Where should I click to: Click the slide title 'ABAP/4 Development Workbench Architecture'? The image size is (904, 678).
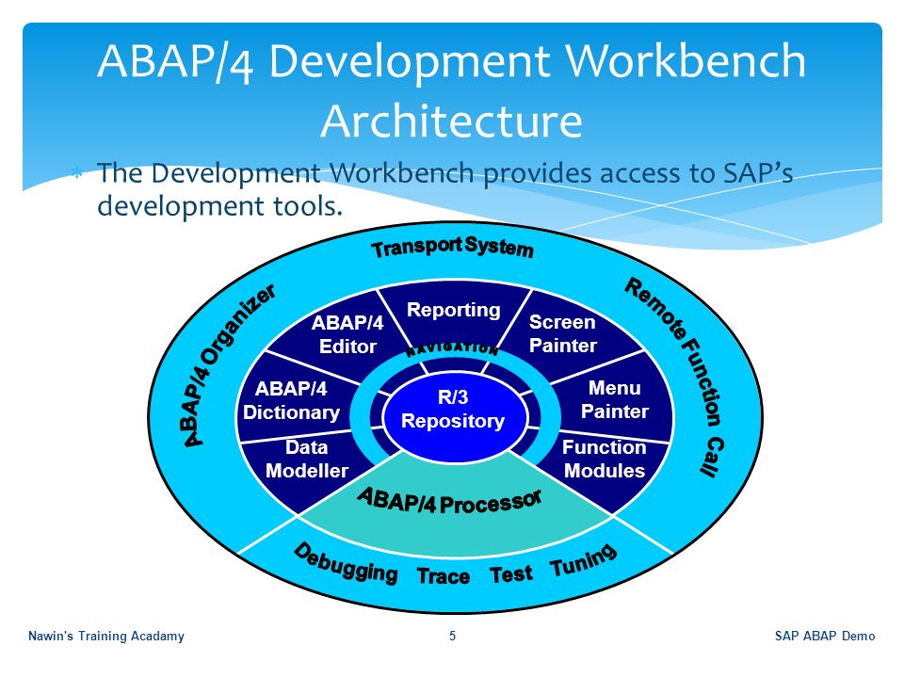pos(451,90)
